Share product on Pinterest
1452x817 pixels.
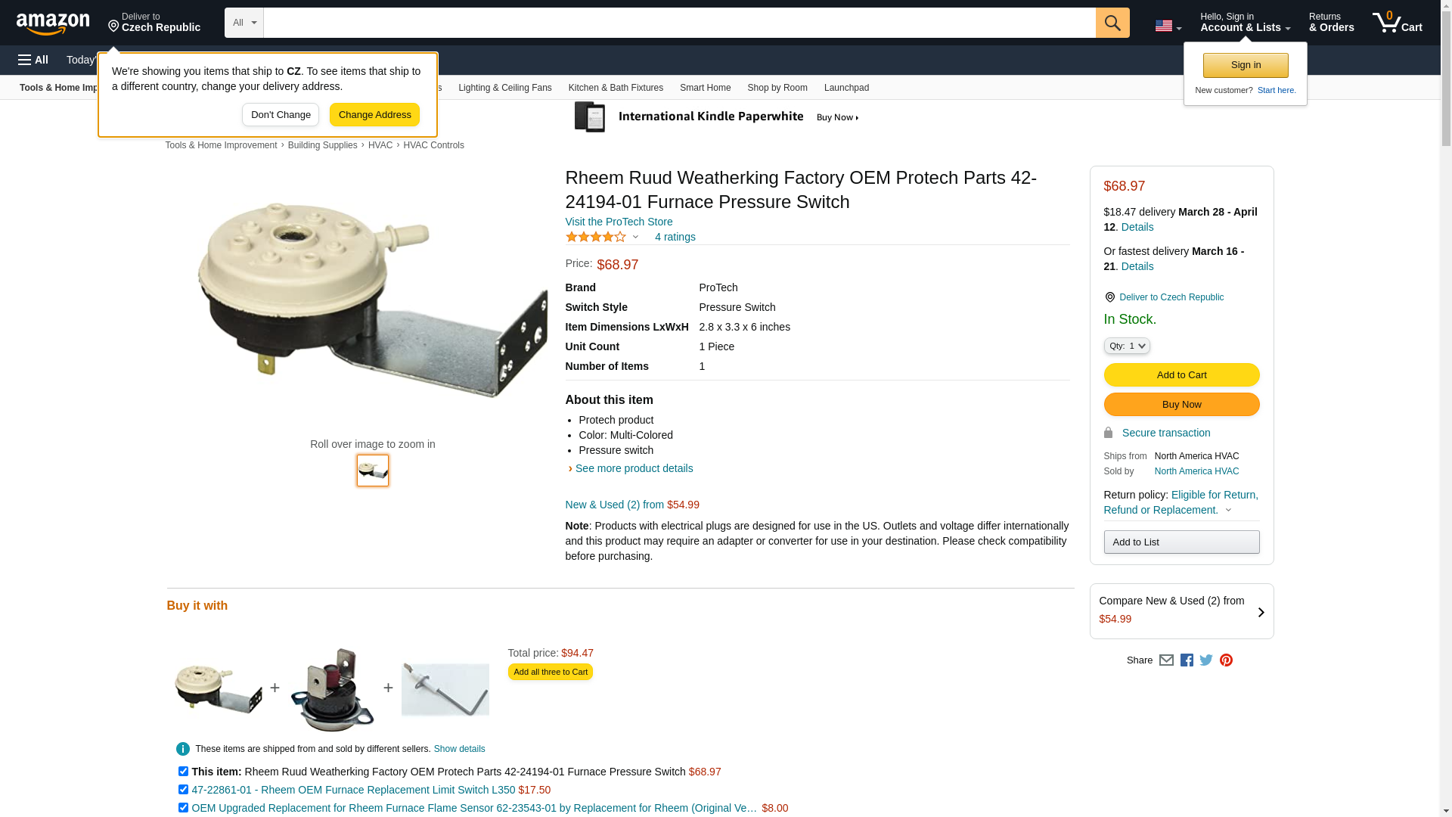tap(1226, 660)
